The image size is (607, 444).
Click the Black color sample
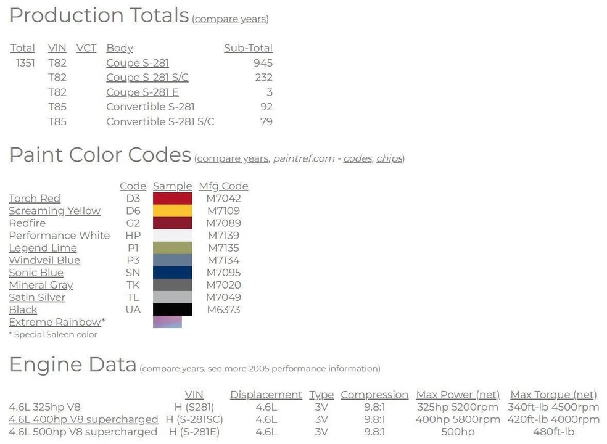click(172, 310)
